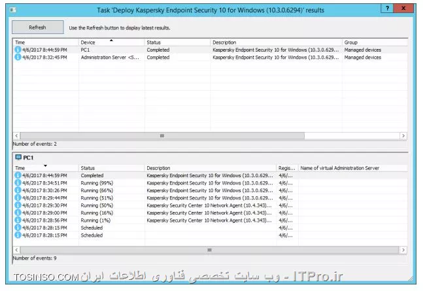
Task: Sort upper list by Device column header
Action: click(x=111, y=43)
